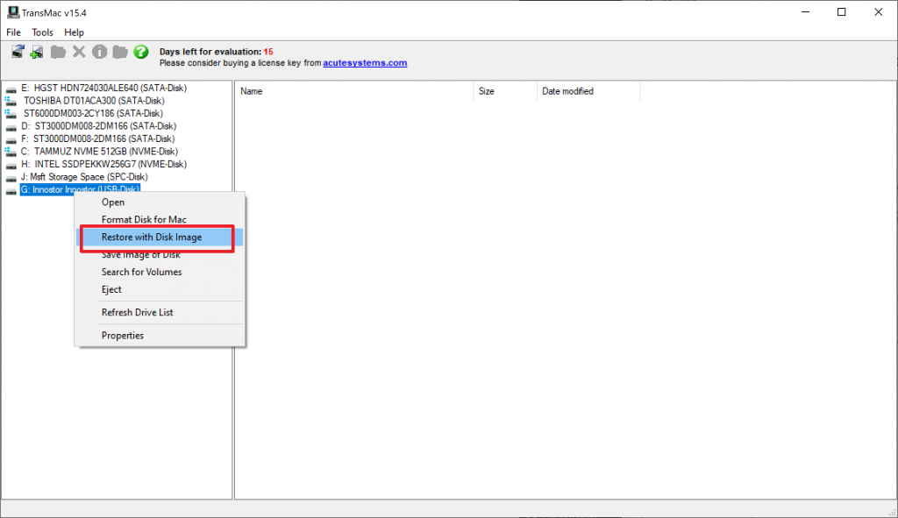Click the gray X delete toolbar icon
Screen dimensions: 898x518
79,52
